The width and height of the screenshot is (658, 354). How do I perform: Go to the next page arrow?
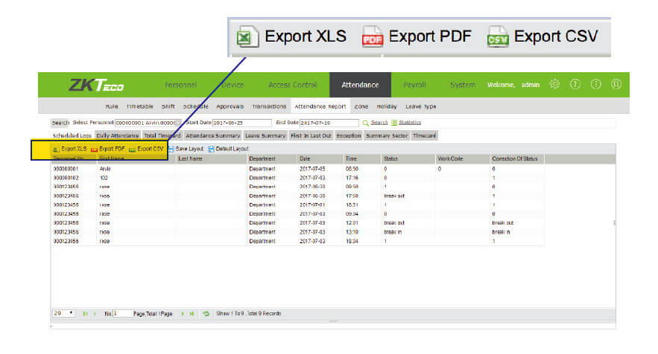183,313
